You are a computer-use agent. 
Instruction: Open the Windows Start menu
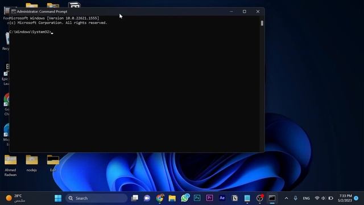[x=58, y=198]
